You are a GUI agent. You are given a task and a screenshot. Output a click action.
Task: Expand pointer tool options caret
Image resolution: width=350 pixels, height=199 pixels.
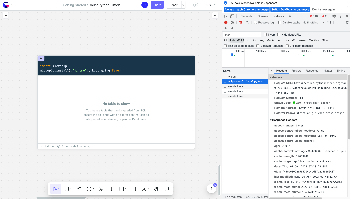coord(59,189)
